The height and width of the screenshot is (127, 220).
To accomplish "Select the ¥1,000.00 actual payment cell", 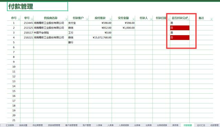I will point(123,28).
